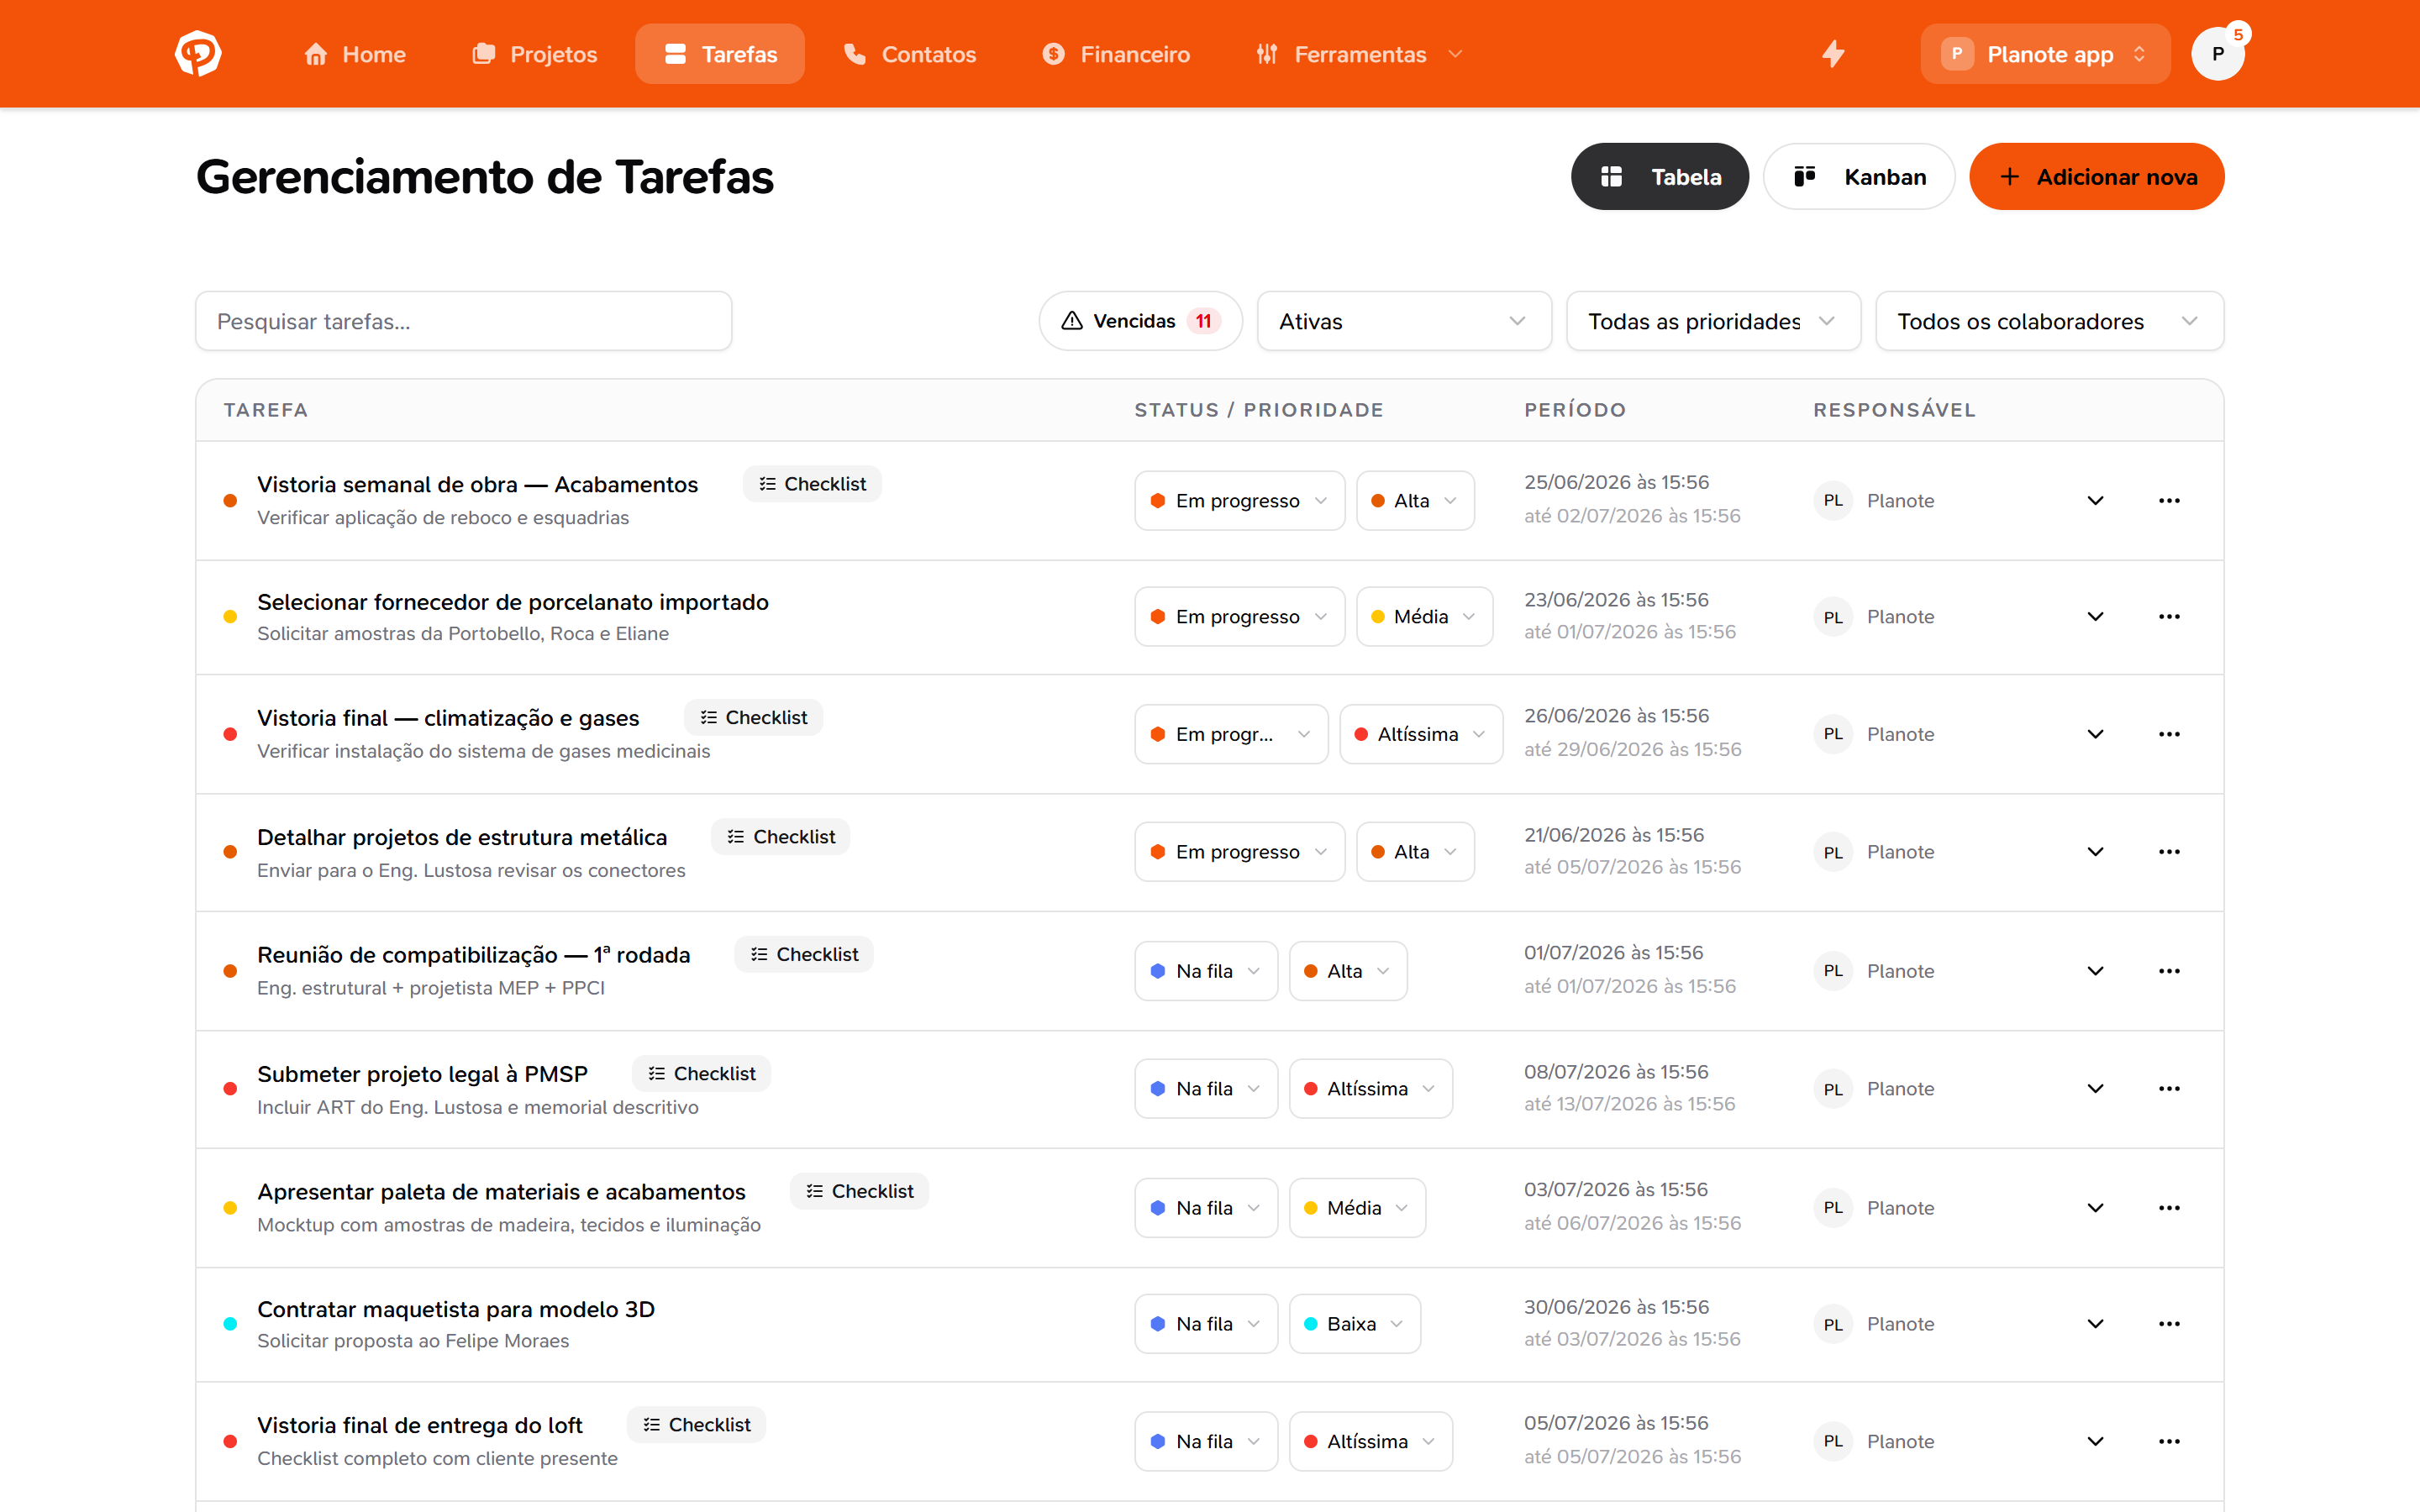Click period até 13/07/2026 às 15:56

coord(1630,1104)
